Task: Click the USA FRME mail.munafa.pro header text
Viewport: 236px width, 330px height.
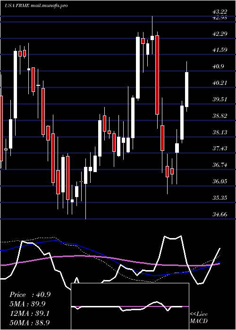Action: pos(36,6)
